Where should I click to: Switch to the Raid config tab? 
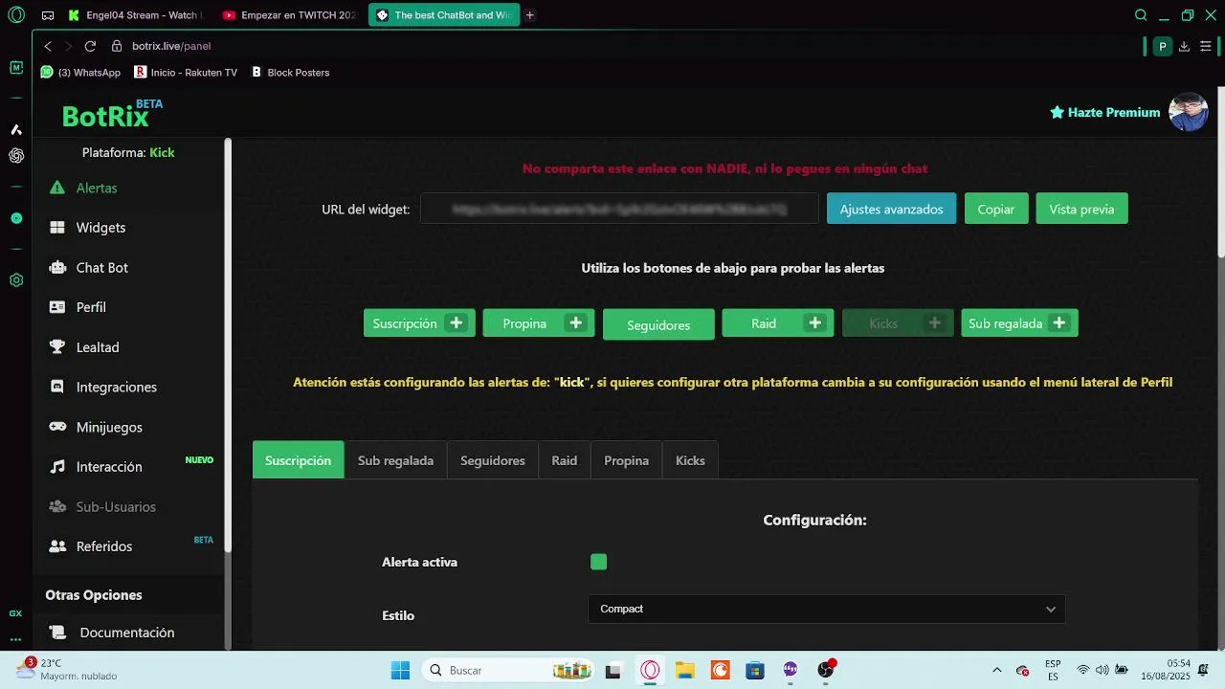[565, 460]
